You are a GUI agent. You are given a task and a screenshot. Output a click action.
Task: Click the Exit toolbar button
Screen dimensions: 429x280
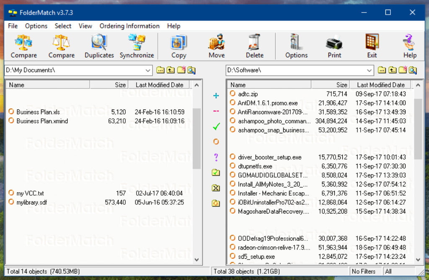point(372,46)
